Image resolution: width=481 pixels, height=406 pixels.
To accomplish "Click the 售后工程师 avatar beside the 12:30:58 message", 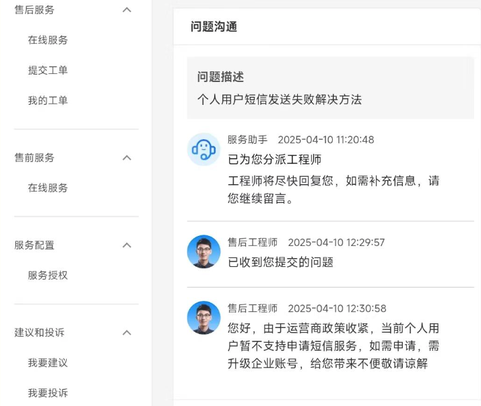I will (x=203, y=318).
